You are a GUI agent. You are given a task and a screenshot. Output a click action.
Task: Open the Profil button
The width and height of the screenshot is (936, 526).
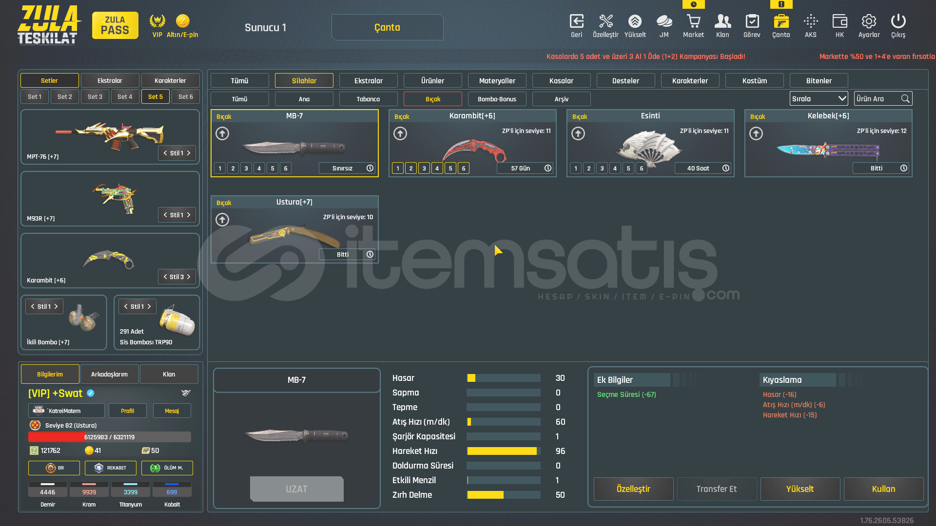127,411
